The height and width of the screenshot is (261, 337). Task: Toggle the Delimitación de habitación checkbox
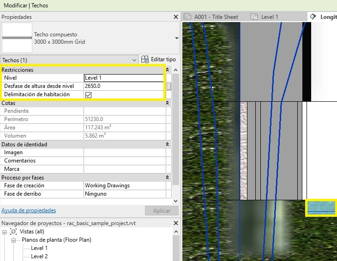coord(89,95)
